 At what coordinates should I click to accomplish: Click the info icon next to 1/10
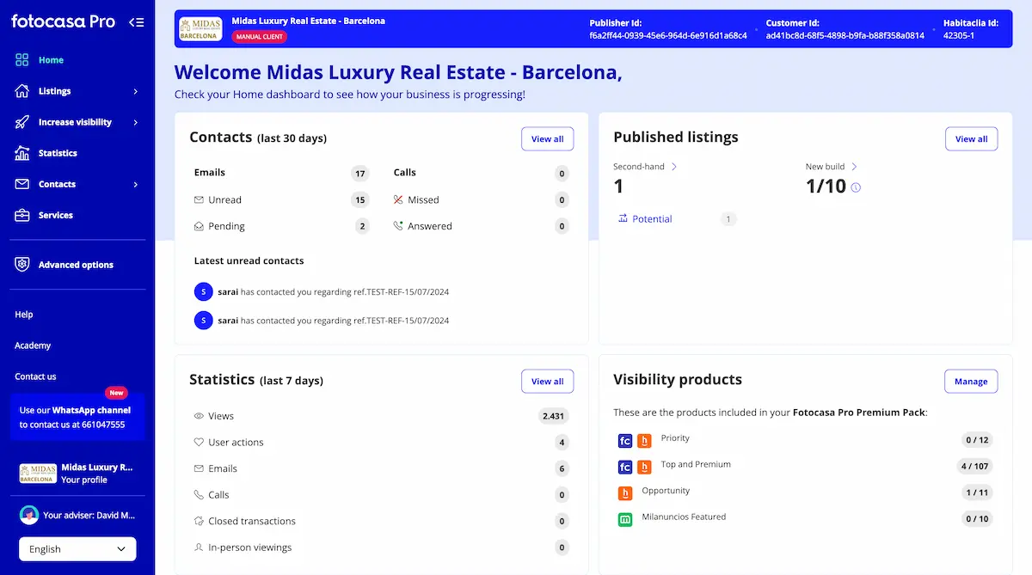(856, 187)
